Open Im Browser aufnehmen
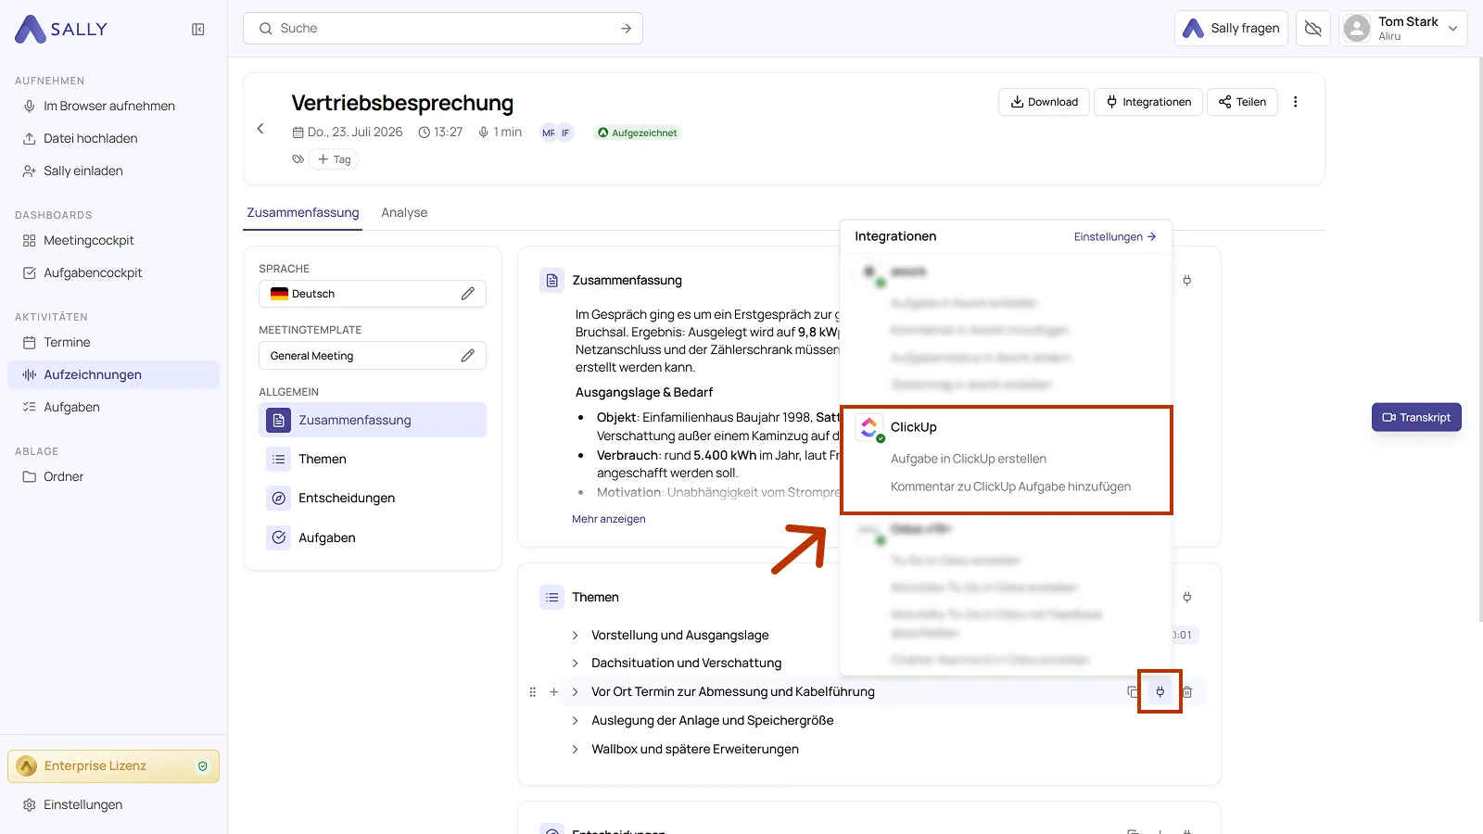The width and height of the screenshot is (1483, 834). click(x=109, y=107)
